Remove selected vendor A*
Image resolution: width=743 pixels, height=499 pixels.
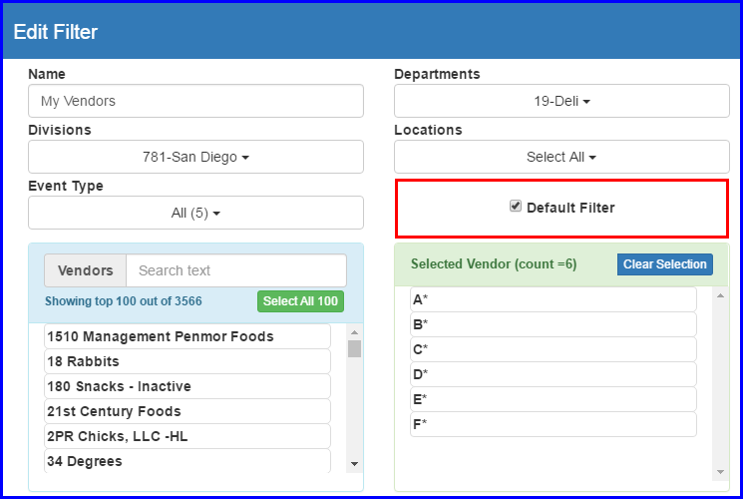click(553, 299)
